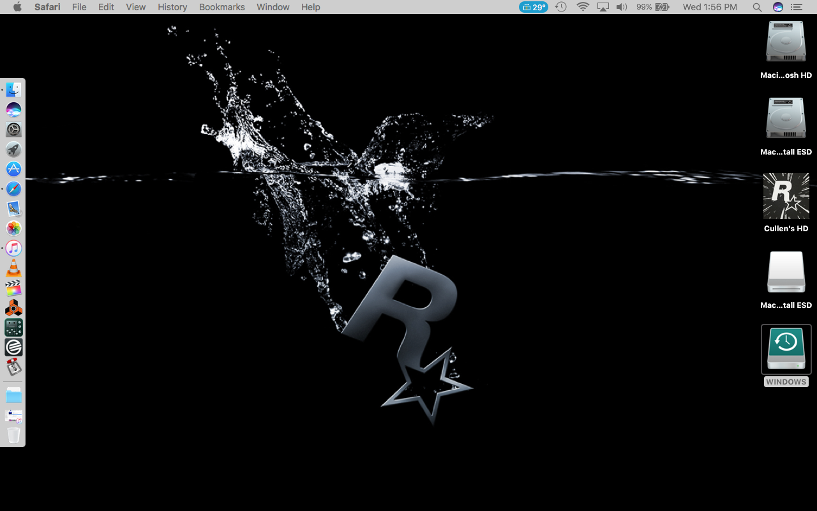Open the blue folder stack in Dock
Viewport: 817px width, 511px height.
pyautogui.click(x=13, y=395)
